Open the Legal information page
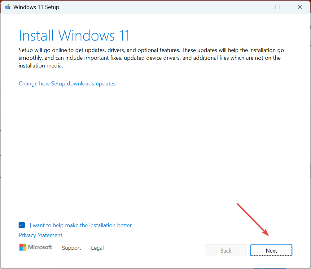This screenshot has width=311, height=269. pyautogui.click(x=97, y=248)
